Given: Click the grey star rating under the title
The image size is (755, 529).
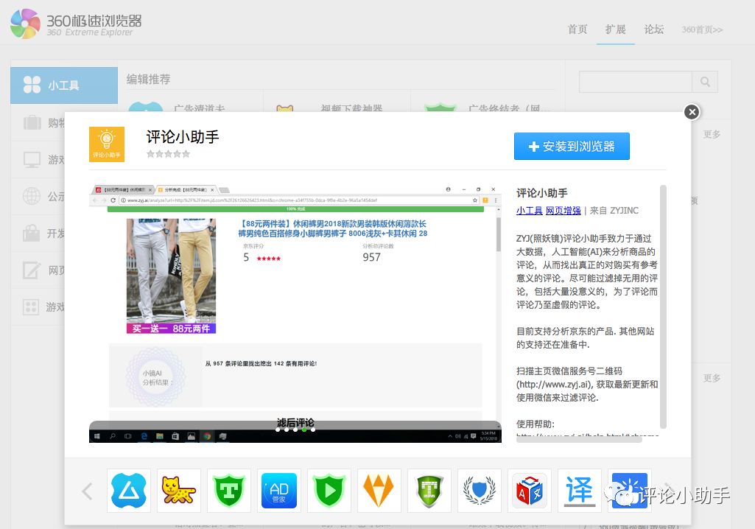Looking at the screenshot, I should (168, 154).
